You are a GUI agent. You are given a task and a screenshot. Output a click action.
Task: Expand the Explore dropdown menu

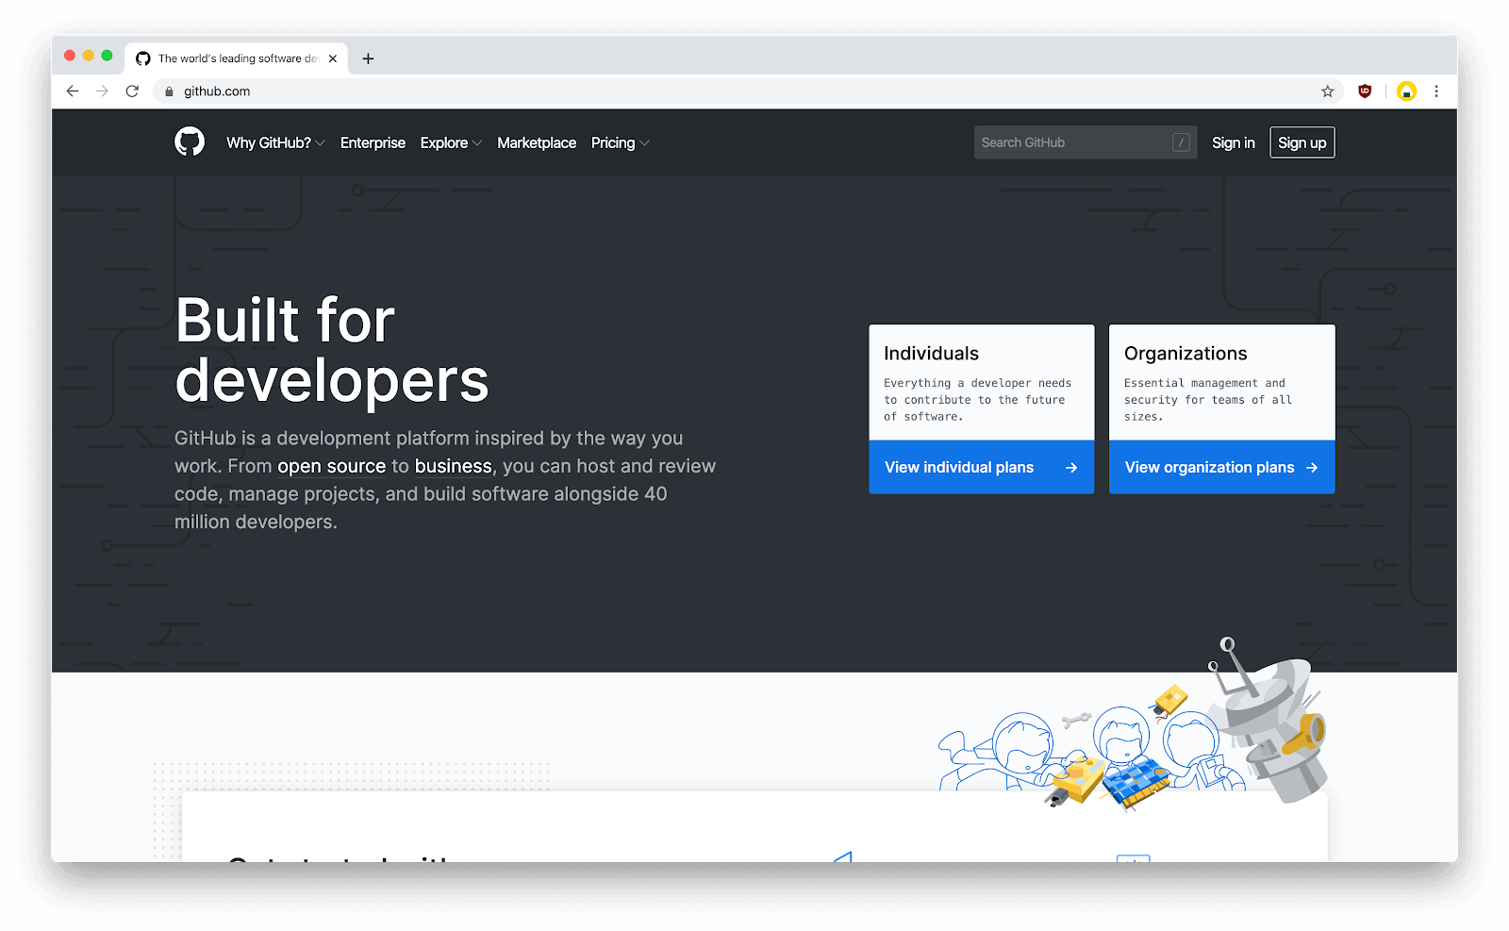tap(451, 143)
